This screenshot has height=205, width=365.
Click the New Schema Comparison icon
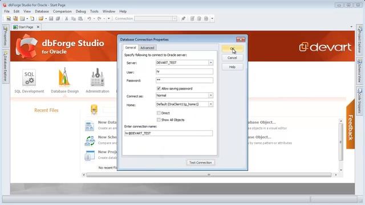pyautogui.click(x=90, y=141)
